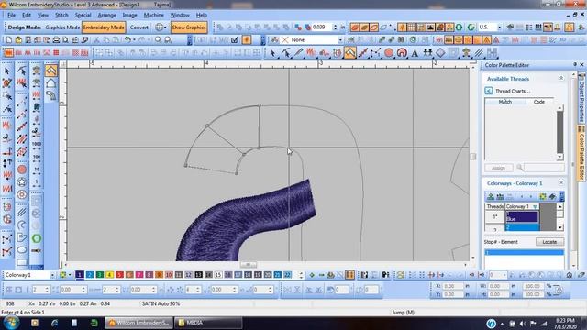Select the highlighted Column A input tool
The image size is (587, 330).
tap(350, 53)
